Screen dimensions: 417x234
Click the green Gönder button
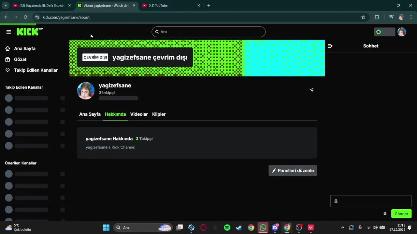click(401, 214)
